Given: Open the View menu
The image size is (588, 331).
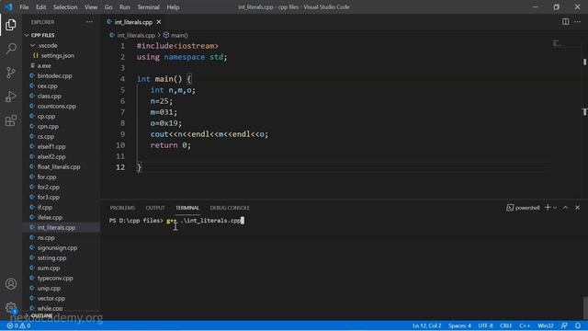Looking at the screenshot, I should click(x=91, y=7).
